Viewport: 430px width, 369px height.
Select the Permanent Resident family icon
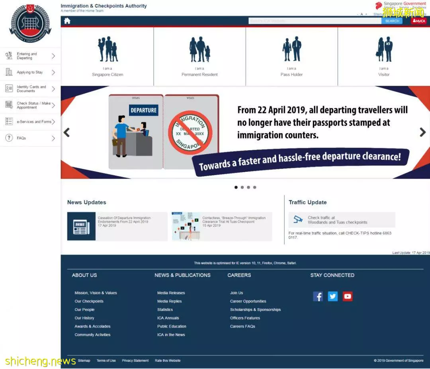click(199, 49)
